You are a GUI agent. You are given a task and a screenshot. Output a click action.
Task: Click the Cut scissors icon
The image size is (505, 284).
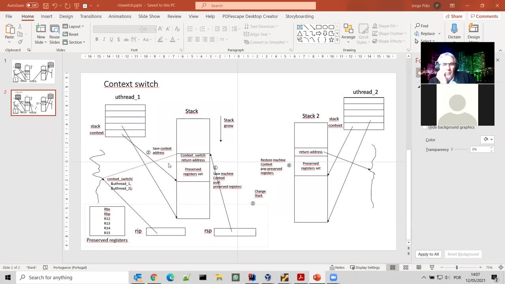tap(20, 26)
